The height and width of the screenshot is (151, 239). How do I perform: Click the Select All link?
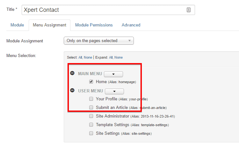click(80, 58)
